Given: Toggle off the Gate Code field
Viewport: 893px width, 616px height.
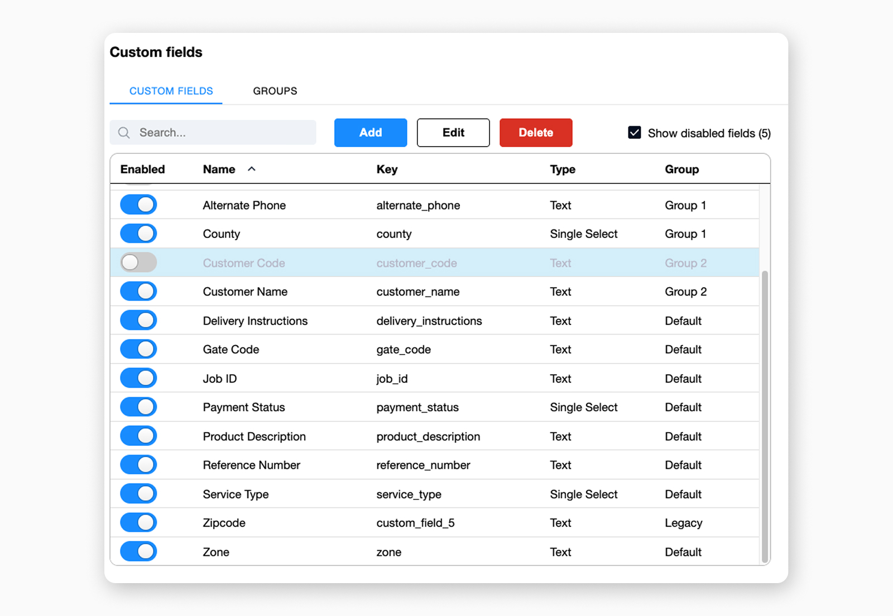Looking at the screenshot, I should (x=138, y=349).
